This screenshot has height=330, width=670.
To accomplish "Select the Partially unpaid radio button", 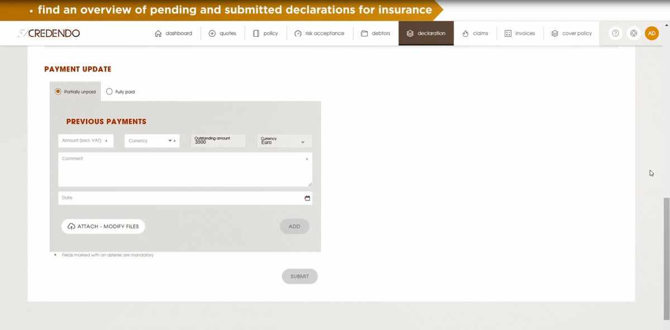I will point(58,92).
